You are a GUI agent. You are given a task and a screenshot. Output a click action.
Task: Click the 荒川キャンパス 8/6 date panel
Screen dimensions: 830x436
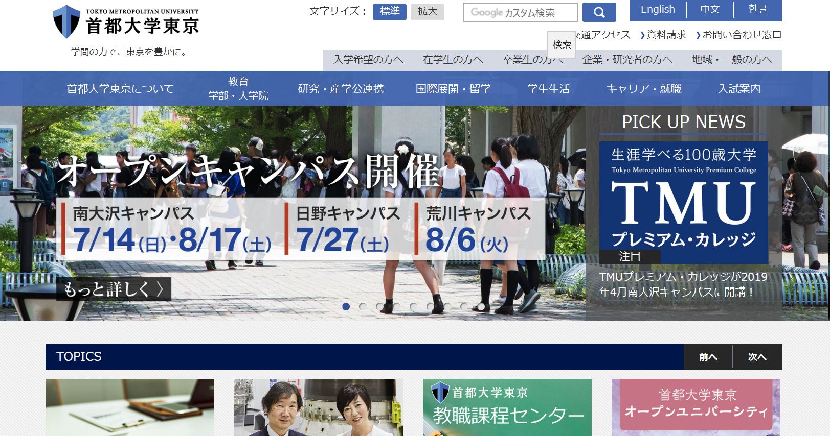pos(473,229)
